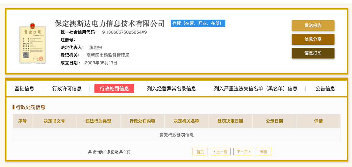Go to 首页 pagination button
The width and height of the screenshot is (352, 167).
[200, 152]
